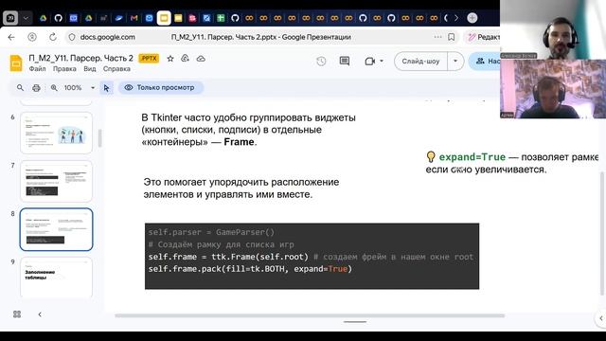606x341 pixels.
Task: Open the green spreadsheet browser tab
Action: pos(221,18)
